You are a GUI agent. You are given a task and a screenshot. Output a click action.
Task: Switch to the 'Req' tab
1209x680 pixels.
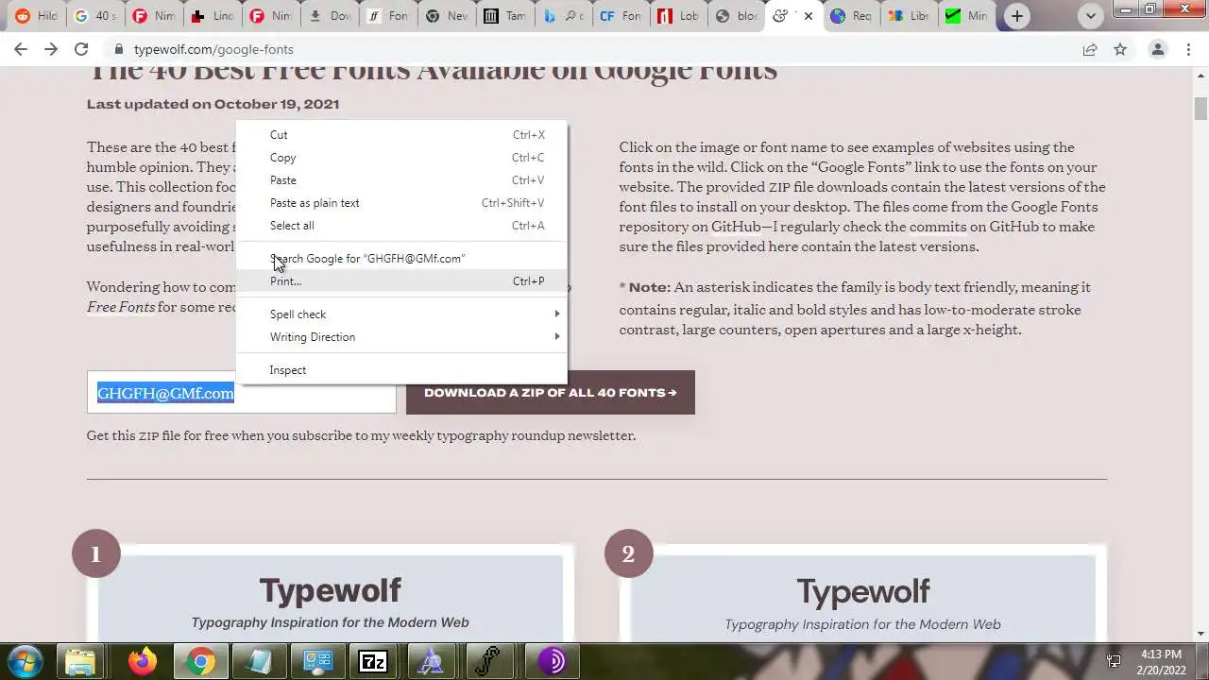click(851, 16)
